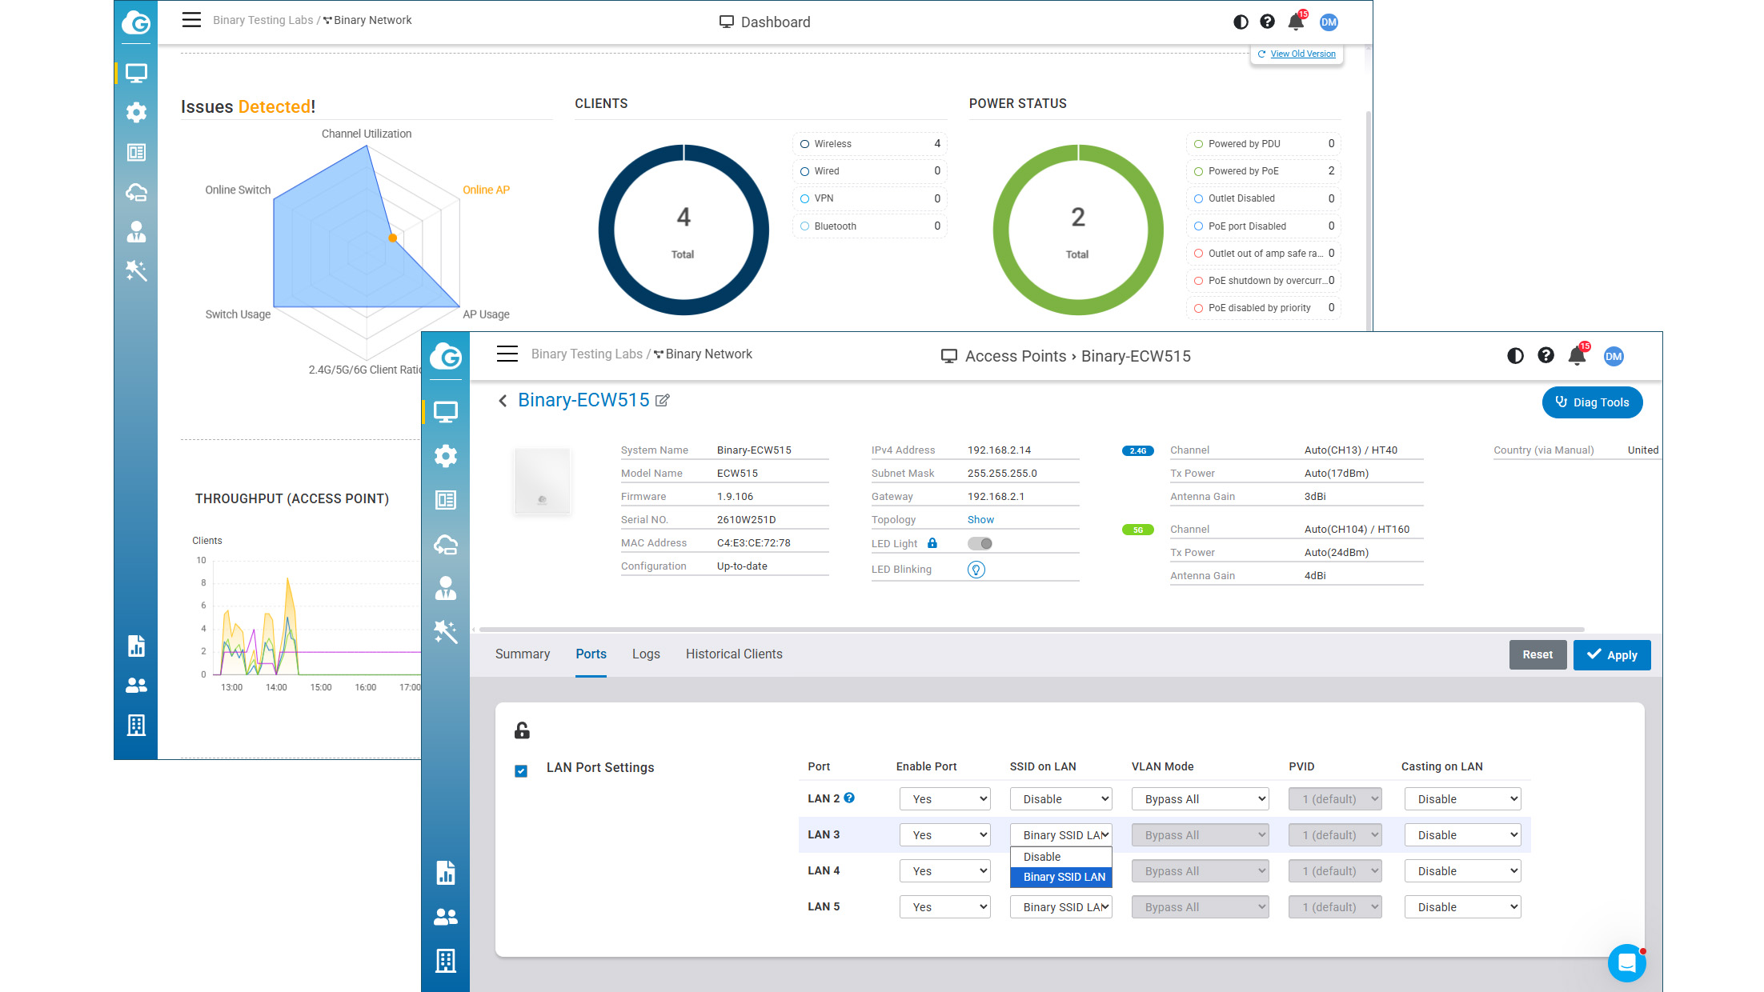Toggle Powered by PDU legend item

pos(1264,144)
